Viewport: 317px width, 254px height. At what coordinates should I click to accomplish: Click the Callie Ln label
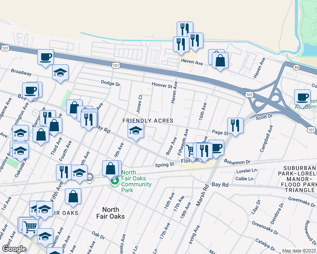pyautogui.click(x=244, y=179)
